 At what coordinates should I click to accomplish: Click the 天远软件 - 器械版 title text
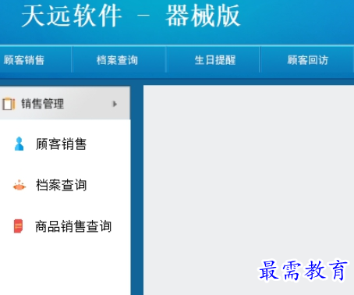coord(131,16)
